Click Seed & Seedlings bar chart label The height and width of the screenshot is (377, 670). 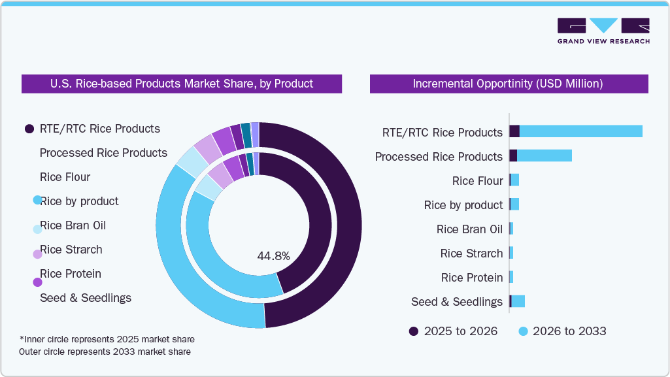(x=457, y=302)
